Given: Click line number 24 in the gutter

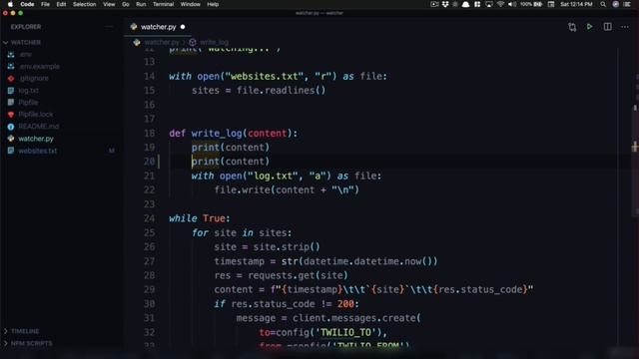Looking at the screenshot, I should point(150,218).
